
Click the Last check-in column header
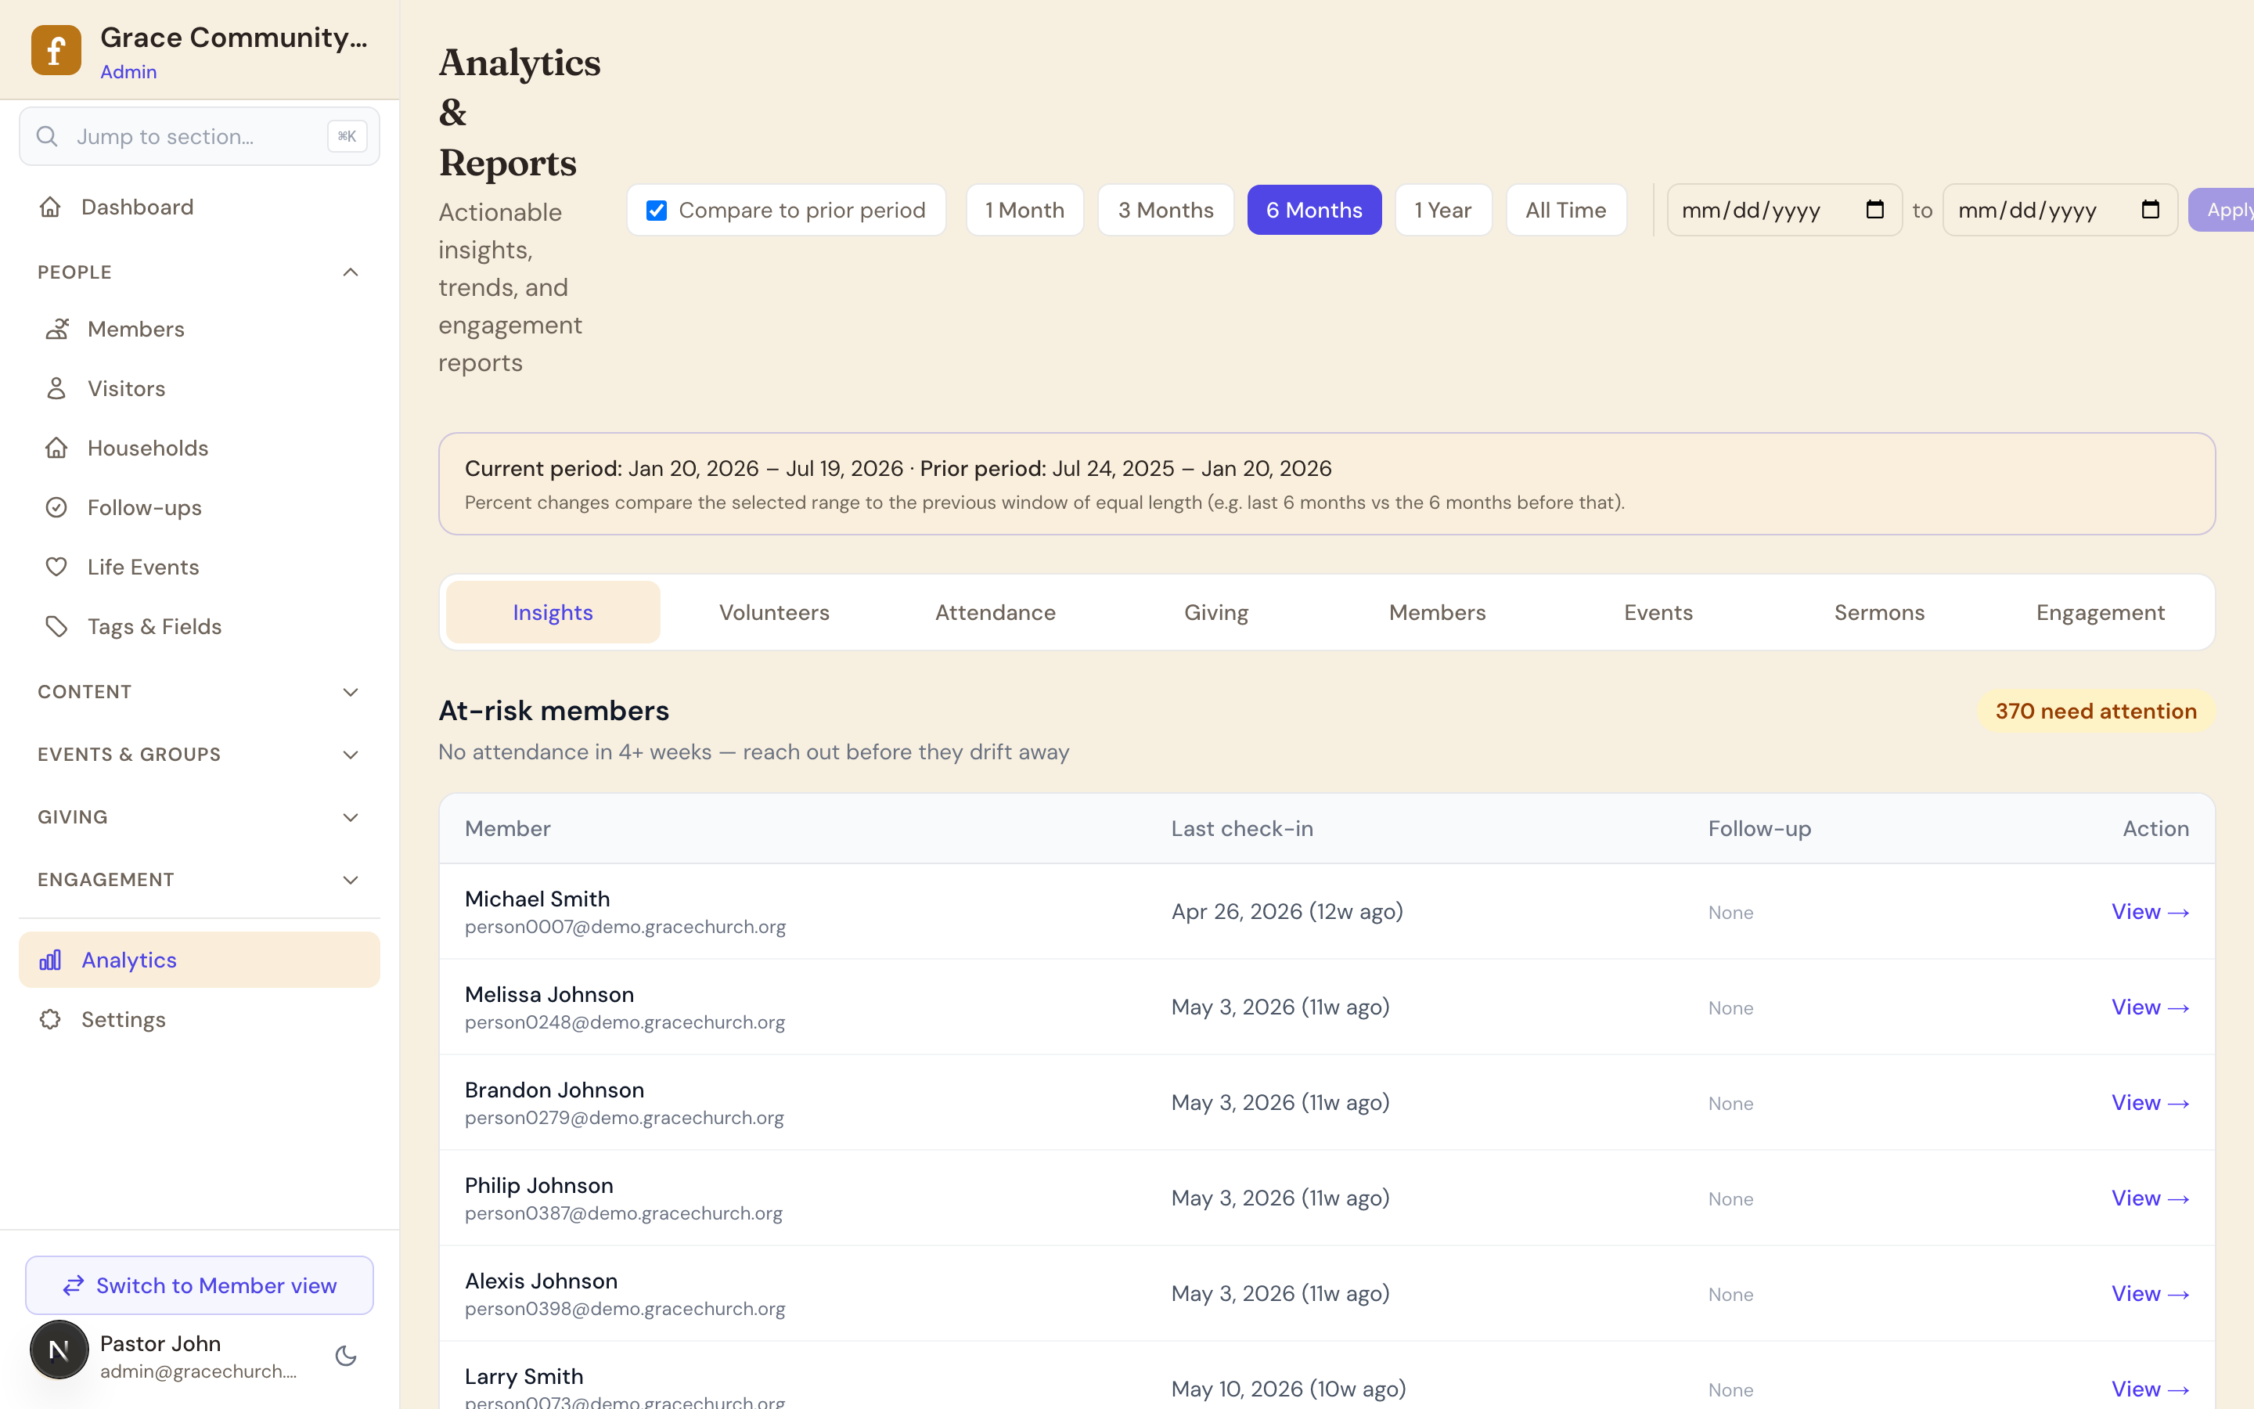pyautogui.click(x=1241, y=828)
